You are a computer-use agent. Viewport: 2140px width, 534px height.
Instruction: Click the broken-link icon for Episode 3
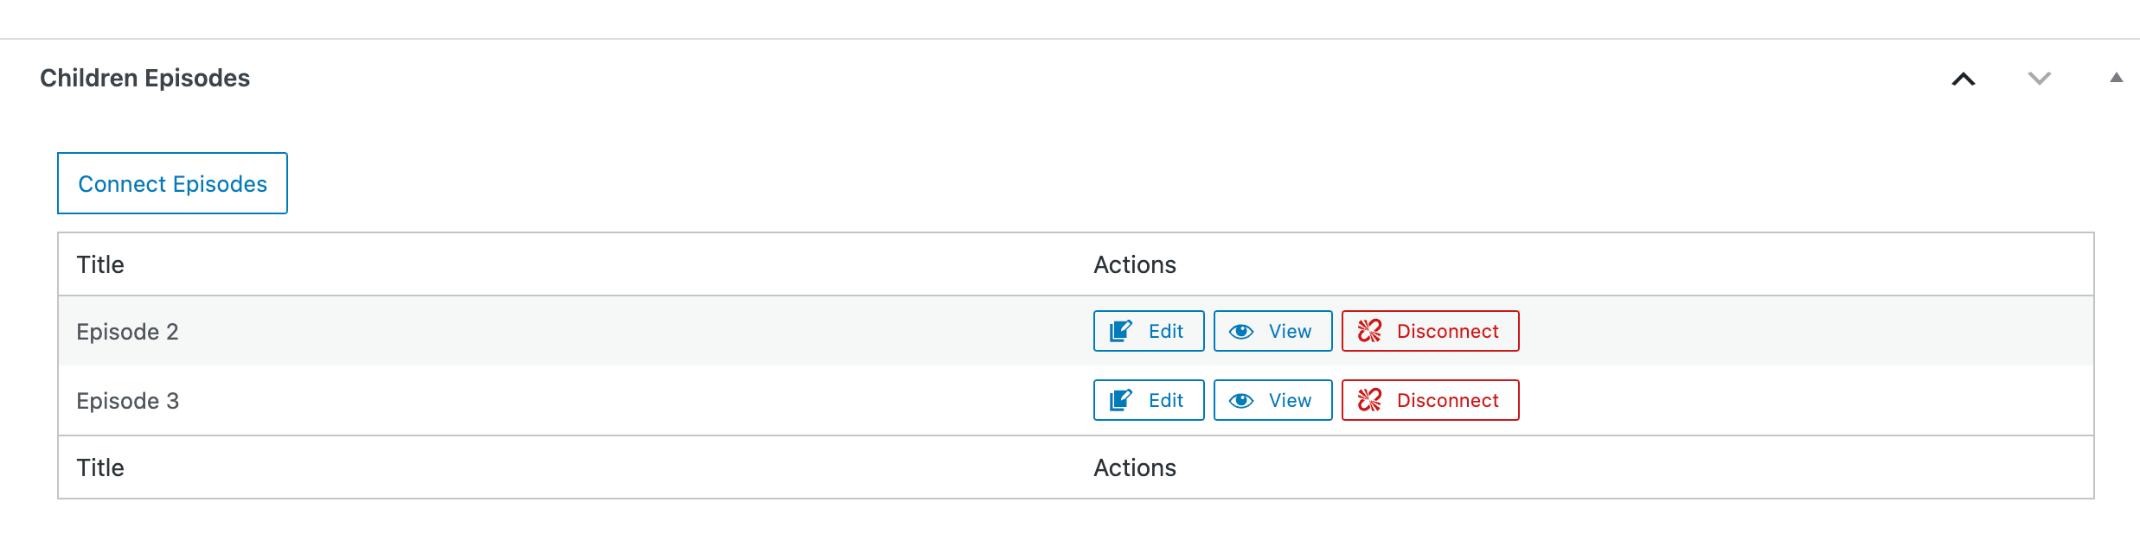click(1369, 400)
